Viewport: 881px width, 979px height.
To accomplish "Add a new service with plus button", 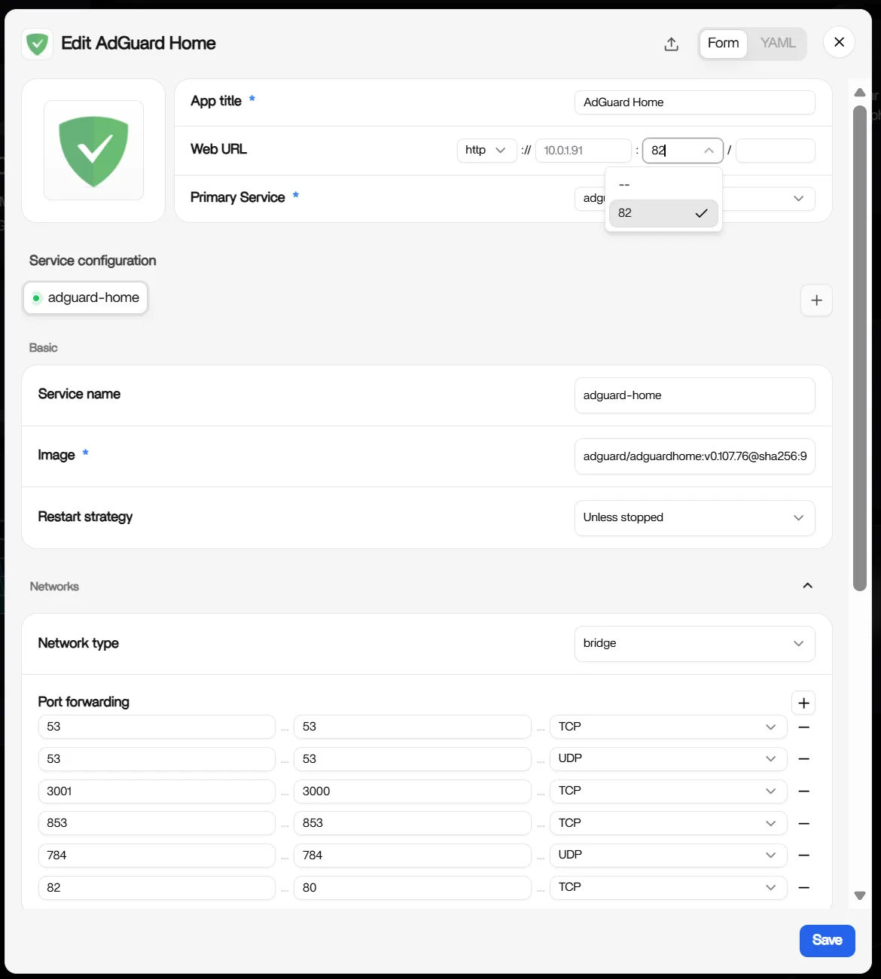I will click(x=816, y=300).
